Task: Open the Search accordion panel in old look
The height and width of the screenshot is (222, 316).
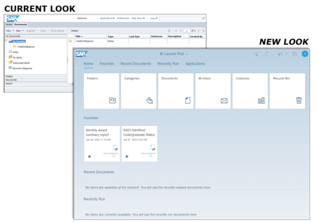Action: tap(36, 83)
